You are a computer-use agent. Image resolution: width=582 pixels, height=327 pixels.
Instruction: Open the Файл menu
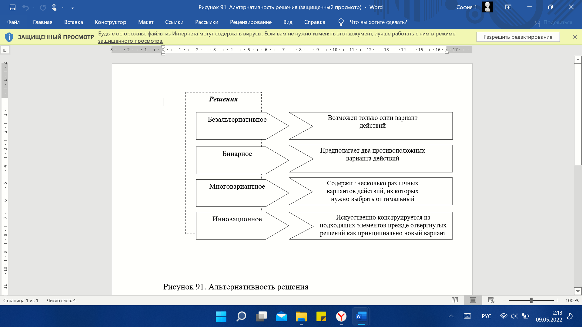pos(13,22)
